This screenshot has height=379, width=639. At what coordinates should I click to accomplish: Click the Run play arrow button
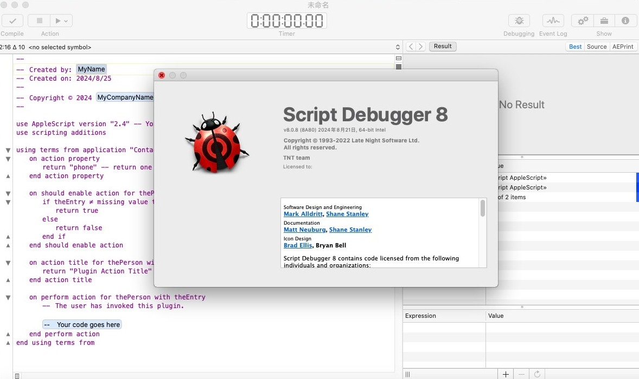pos(58,21)
